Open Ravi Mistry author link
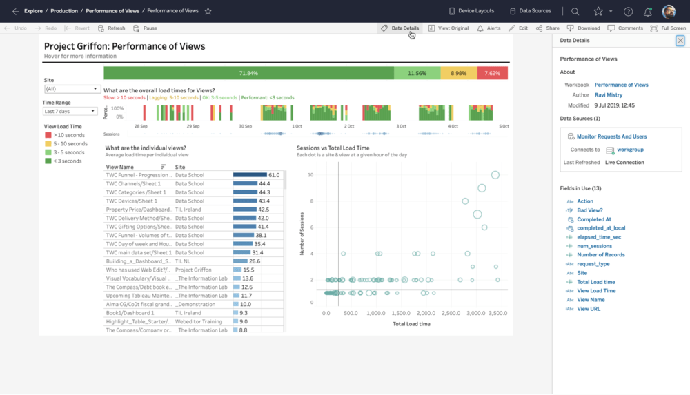690x395 pixels. (x=610, y=95)
